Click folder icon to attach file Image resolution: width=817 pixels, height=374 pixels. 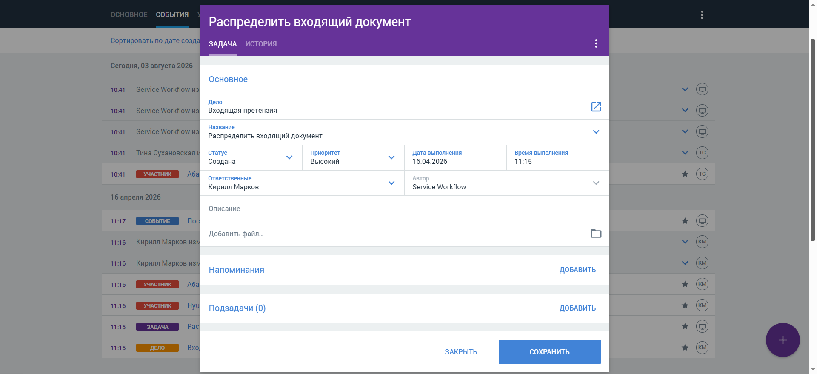596,234
